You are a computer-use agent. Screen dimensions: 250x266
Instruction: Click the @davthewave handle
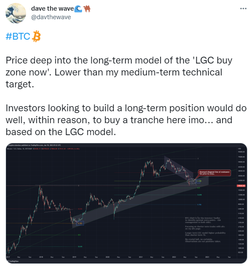(x=51, y=17)
